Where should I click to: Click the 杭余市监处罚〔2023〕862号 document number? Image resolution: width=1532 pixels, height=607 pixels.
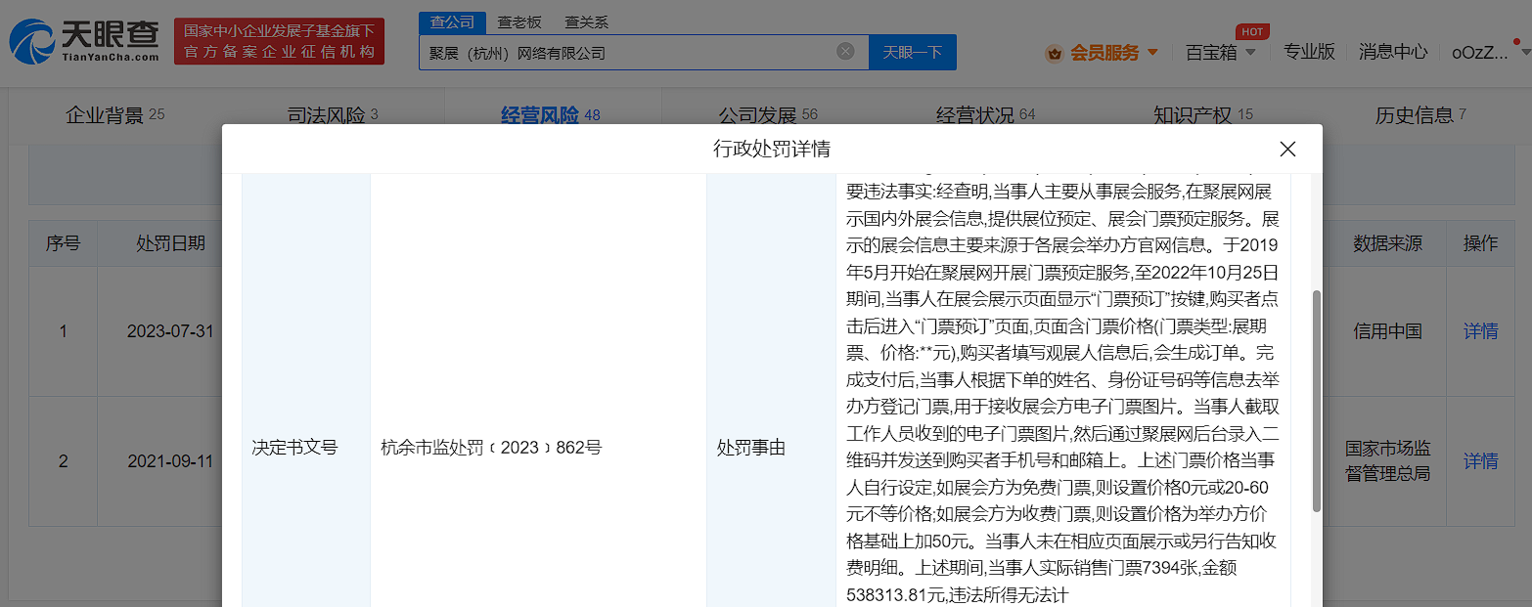click(491, 448)
